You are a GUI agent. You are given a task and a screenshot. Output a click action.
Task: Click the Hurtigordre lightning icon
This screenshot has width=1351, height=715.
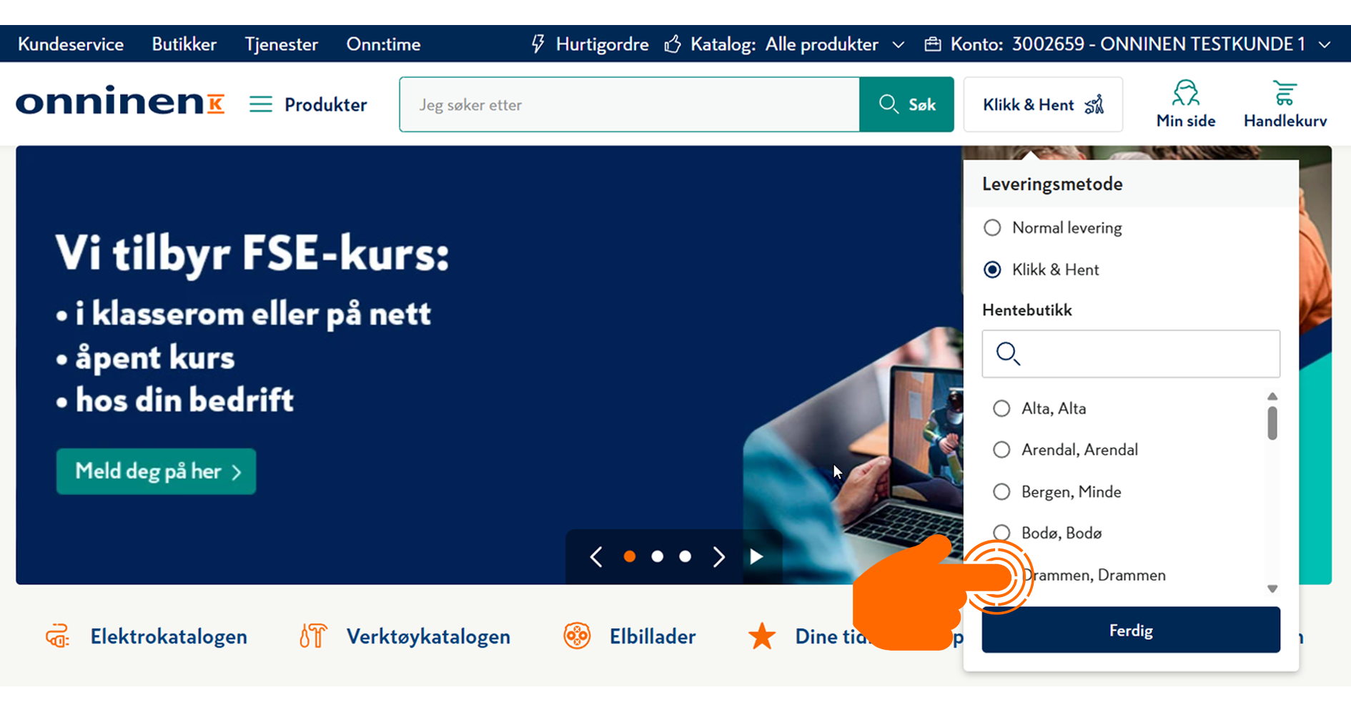pyautogui.click(x=538, y=44)
